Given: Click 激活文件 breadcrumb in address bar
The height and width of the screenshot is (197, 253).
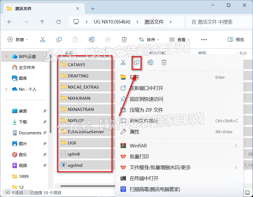Looking at the screenshot, I should 154,22.
